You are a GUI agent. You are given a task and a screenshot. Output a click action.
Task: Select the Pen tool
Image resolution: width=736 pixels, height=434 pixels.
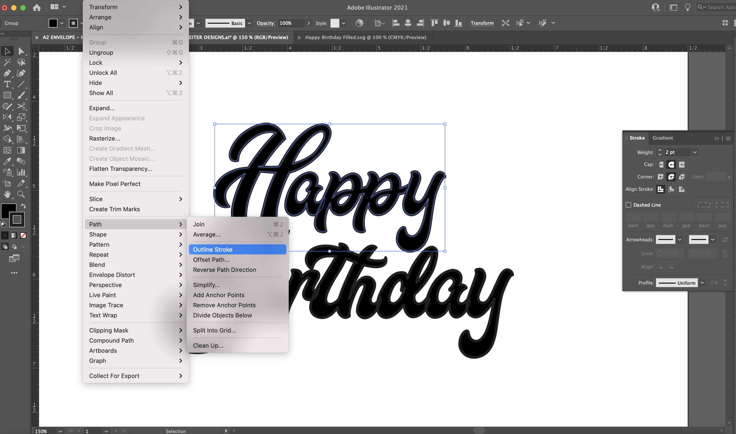click(7, 73)
